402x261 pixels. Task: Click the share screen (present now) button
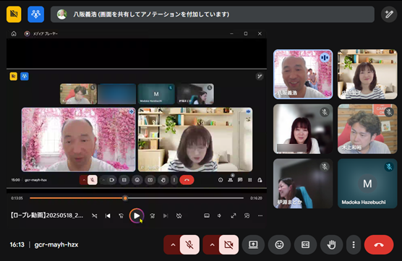tap(253, 244)
